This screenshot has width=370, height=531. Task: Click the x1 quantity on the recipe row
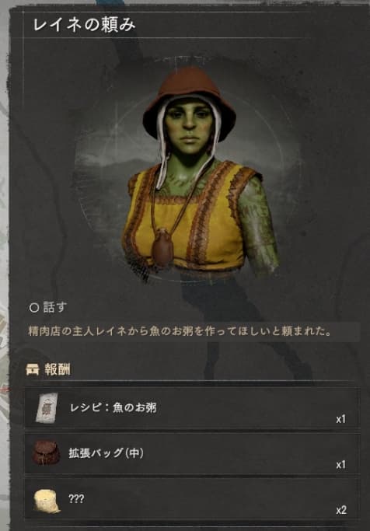(341, 419)
